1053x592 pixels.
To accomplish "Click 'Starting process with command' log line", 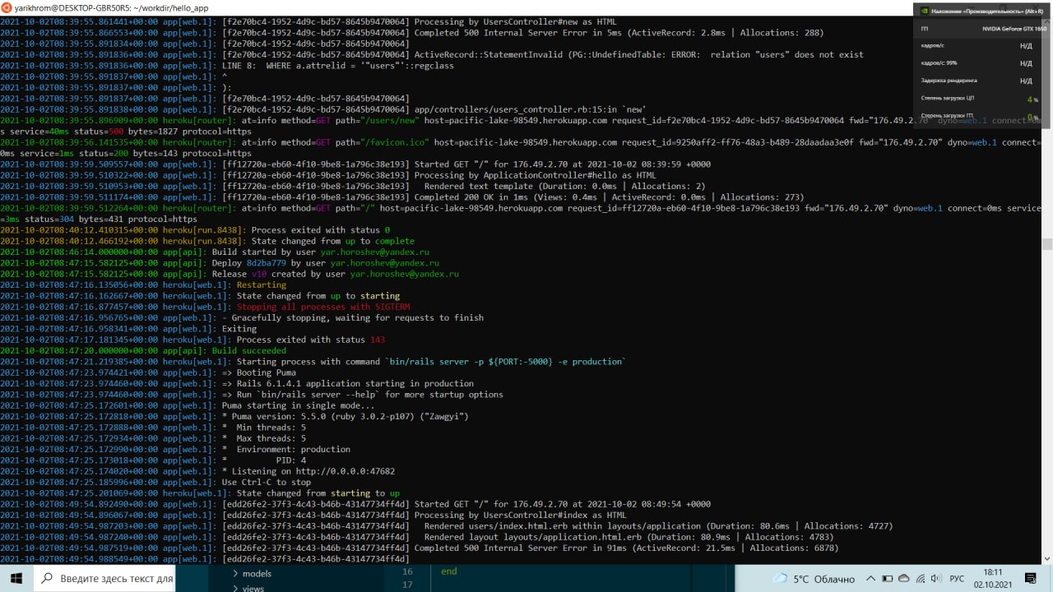I will click(431, 362).
